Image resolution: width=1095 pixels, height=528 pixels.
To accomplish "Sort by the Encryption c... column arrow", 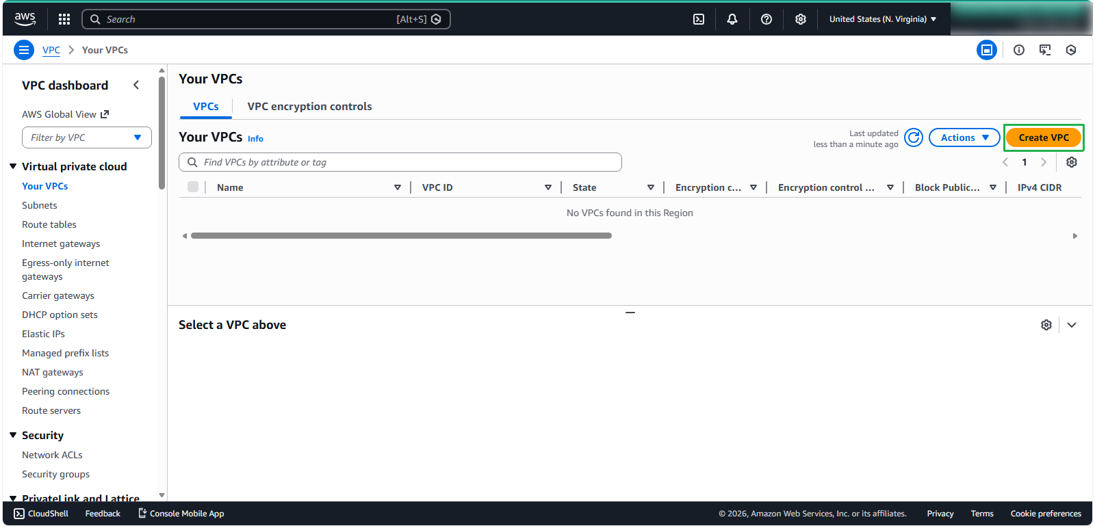I will [x=753, y=187].
